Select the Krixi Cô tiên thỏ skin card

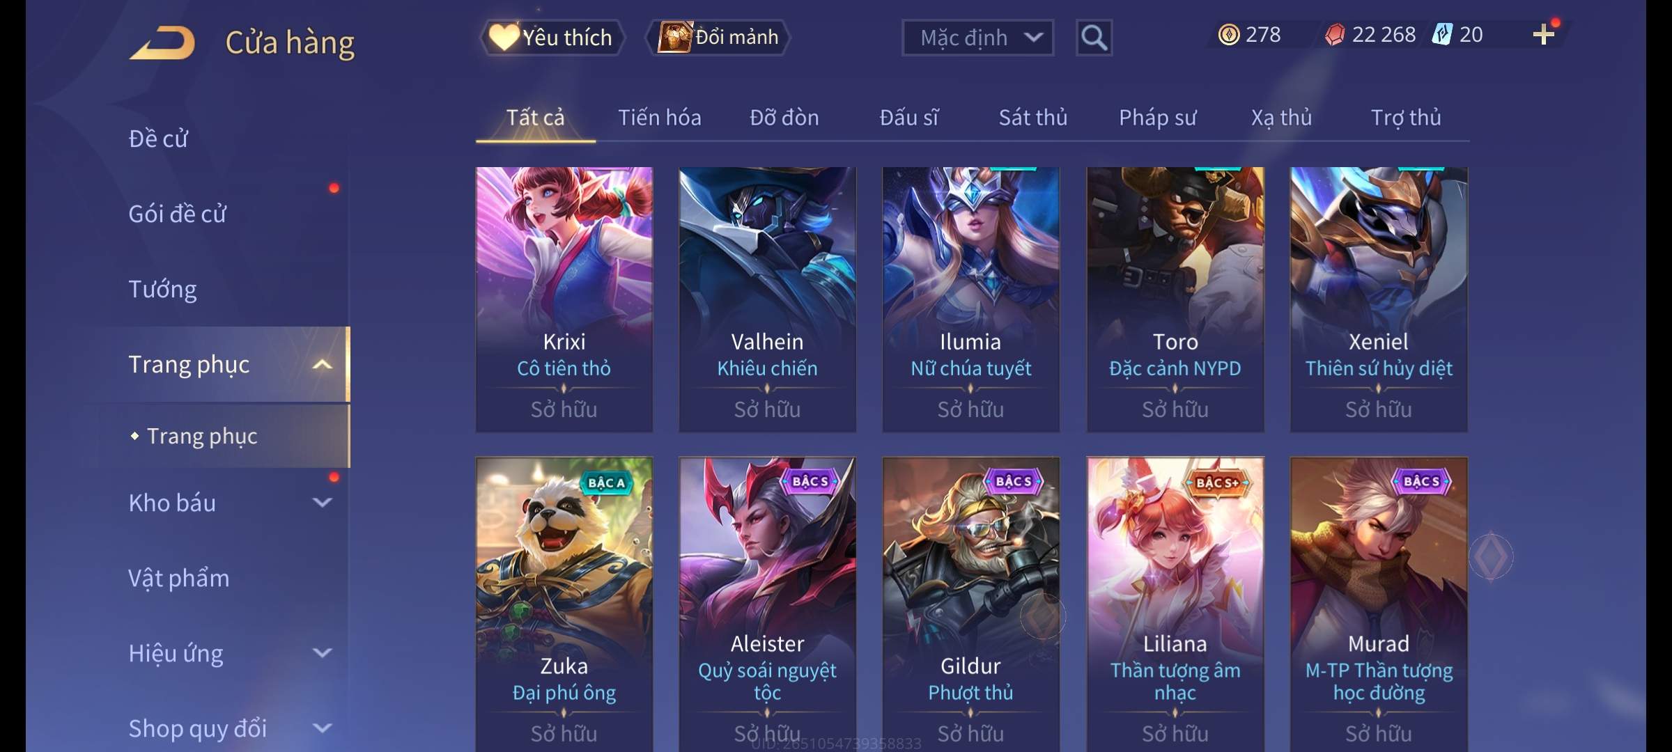[564, 299]
